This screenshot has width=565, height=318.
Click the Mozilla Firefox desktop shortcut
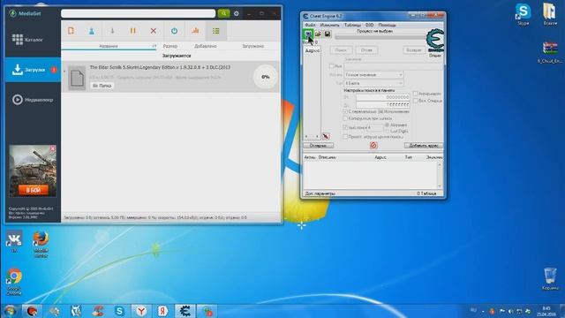click(x=41, y=244)
